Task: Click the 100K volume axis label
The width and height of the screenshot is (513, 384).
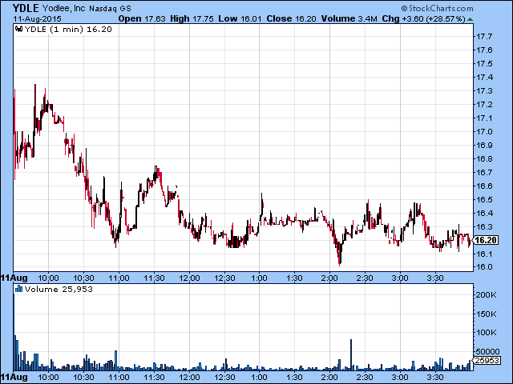Action: pyautogui.click(x=487, y=333)
